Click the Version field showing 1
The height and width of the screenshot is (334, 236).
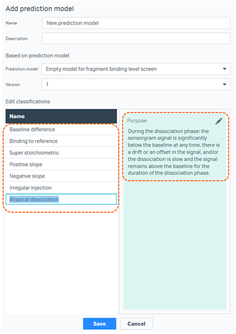click(x=136, y=84)
